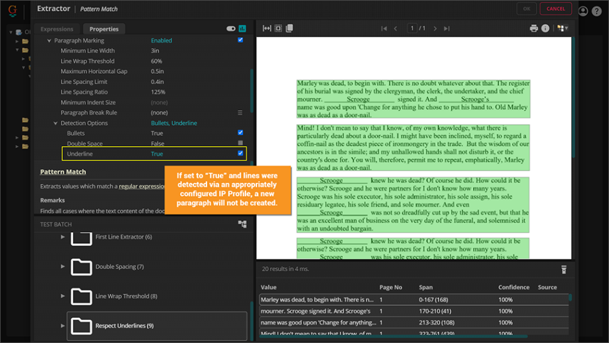Click span cell 0-167 (168)

[x=433, y=299]
